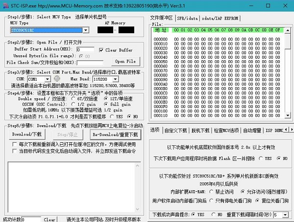
Task: Select the 6T/双倍速 double speed radio
Action: coord(73,98)
